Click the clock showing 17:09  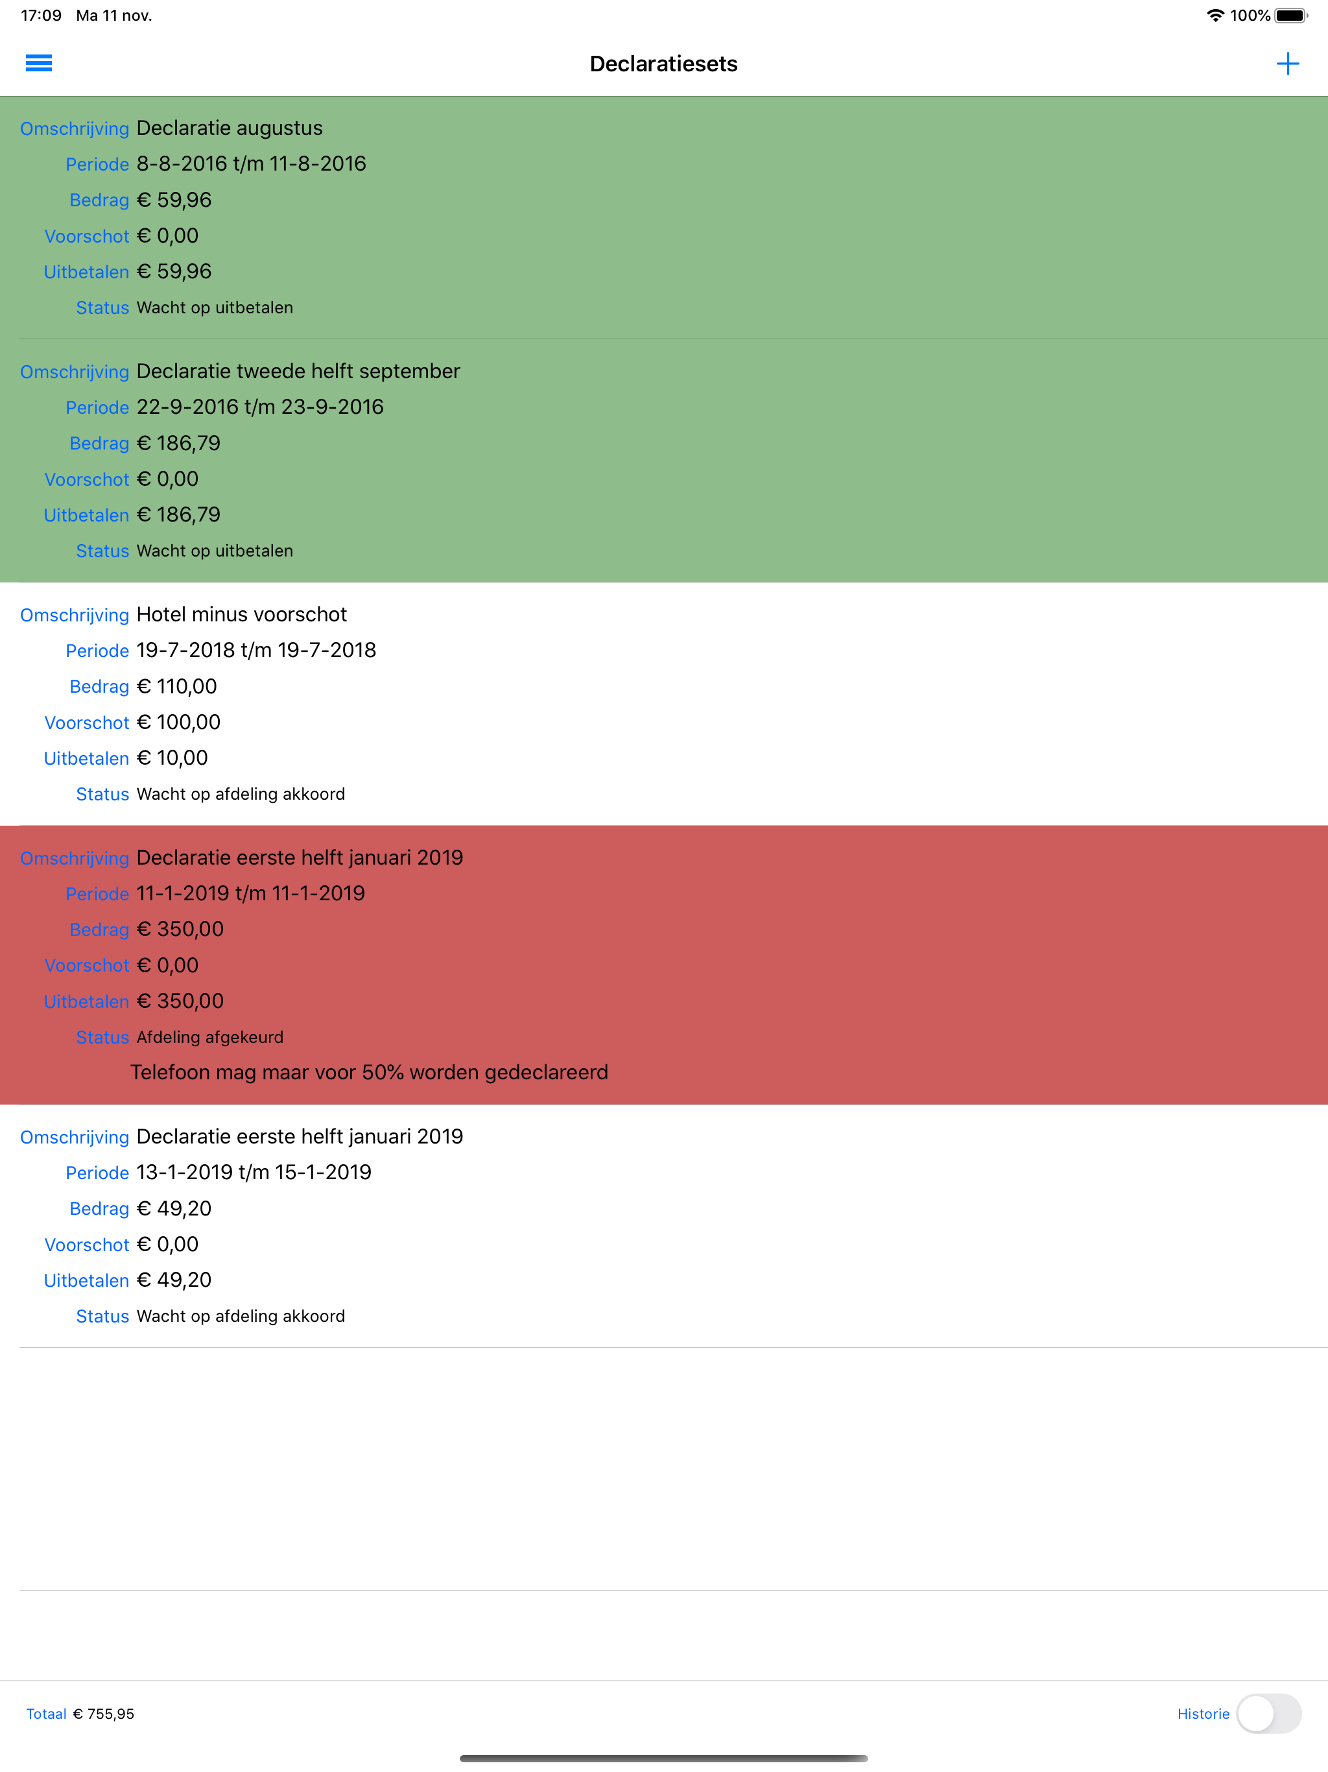tap(41, 14)
